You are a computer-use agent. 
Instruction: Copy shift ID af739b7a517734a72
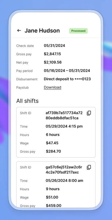[x=89, y=113]
